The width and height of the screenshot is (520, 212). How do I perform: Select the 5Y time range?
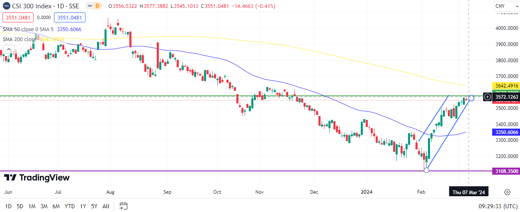94,206
